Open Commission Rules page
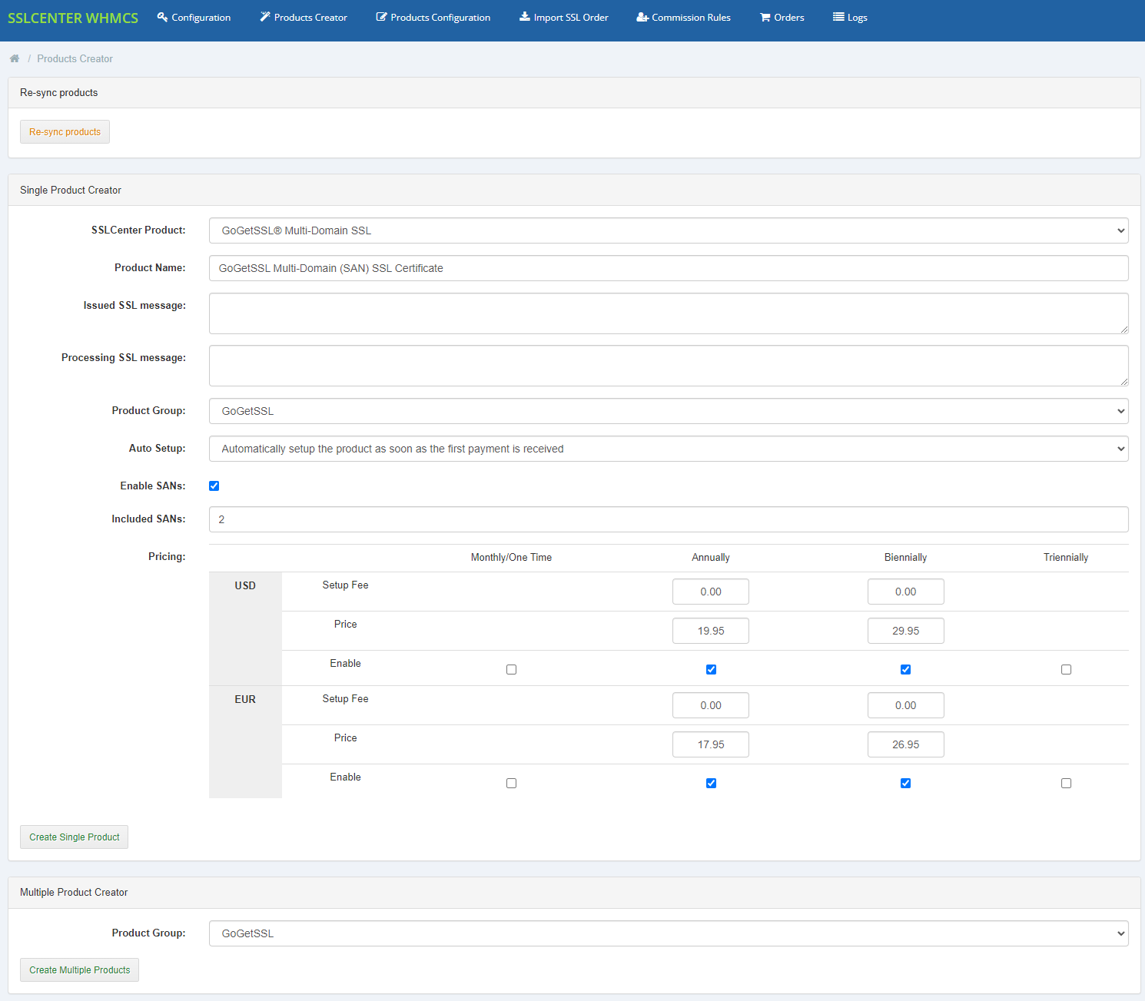 [684, 17]
